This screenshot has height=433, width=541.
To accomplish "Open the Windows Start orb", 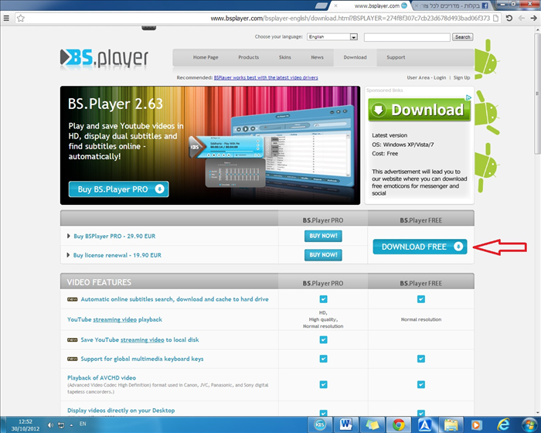I will (529, 424).
